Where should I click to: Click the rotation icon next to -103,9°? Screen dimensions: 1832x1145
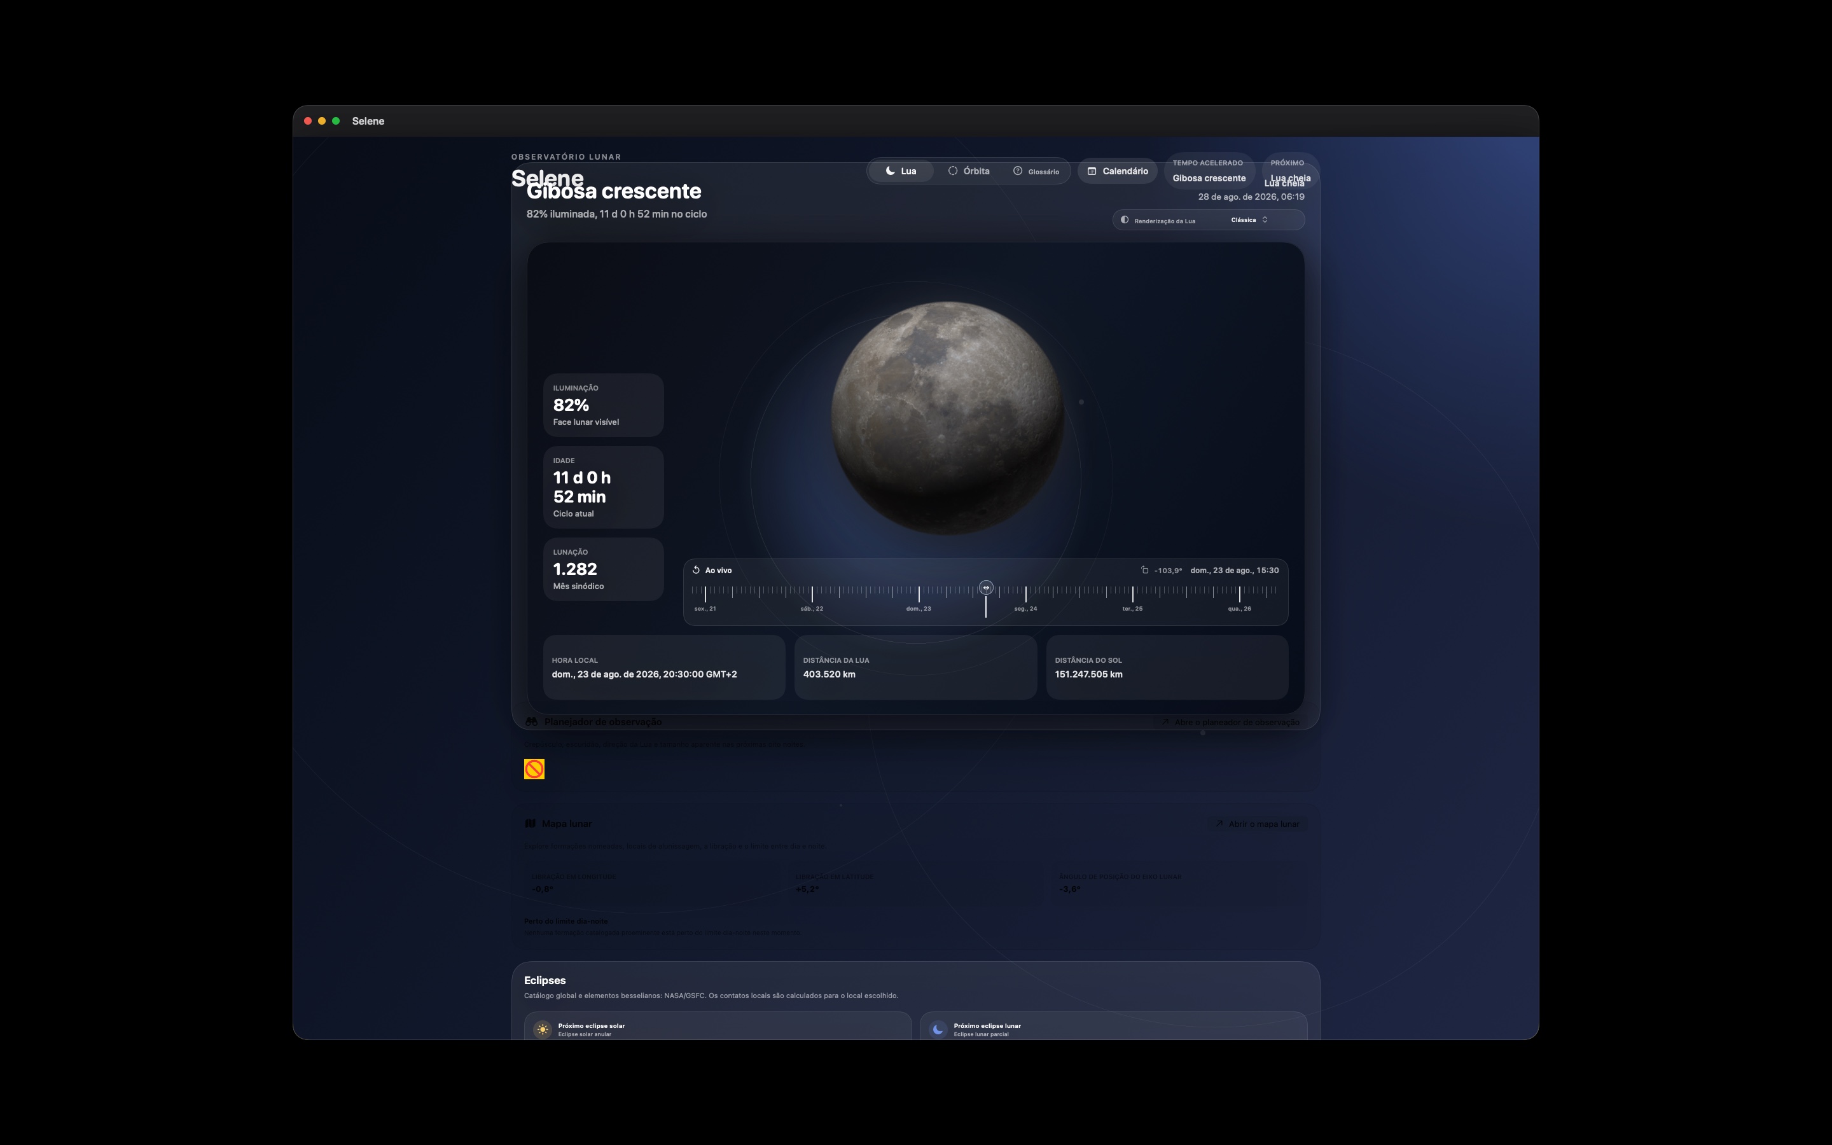point(1144,570)
